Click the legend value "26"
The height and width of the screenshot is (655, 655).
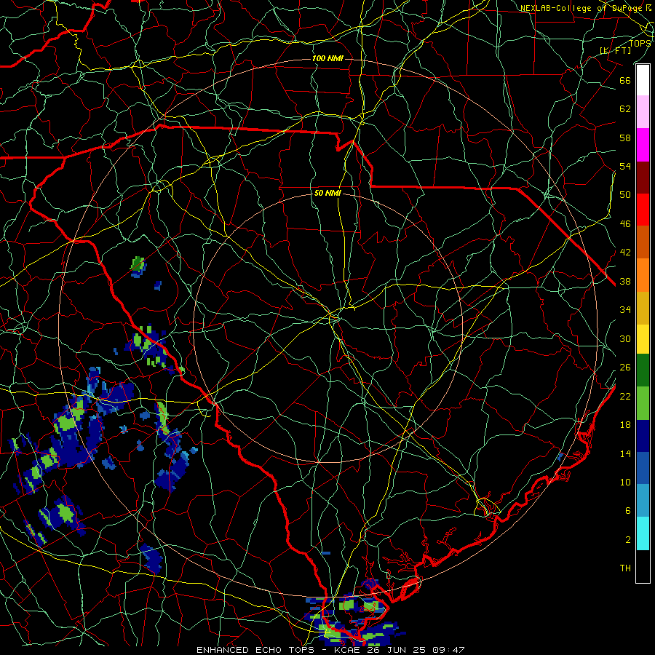click(625, 368)
